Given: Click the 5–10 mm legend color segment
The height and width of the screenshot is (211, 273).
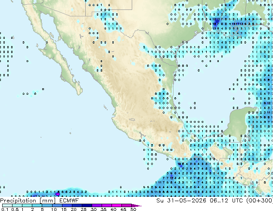Looking at the screenshot, I should click(x=47, y=205).
